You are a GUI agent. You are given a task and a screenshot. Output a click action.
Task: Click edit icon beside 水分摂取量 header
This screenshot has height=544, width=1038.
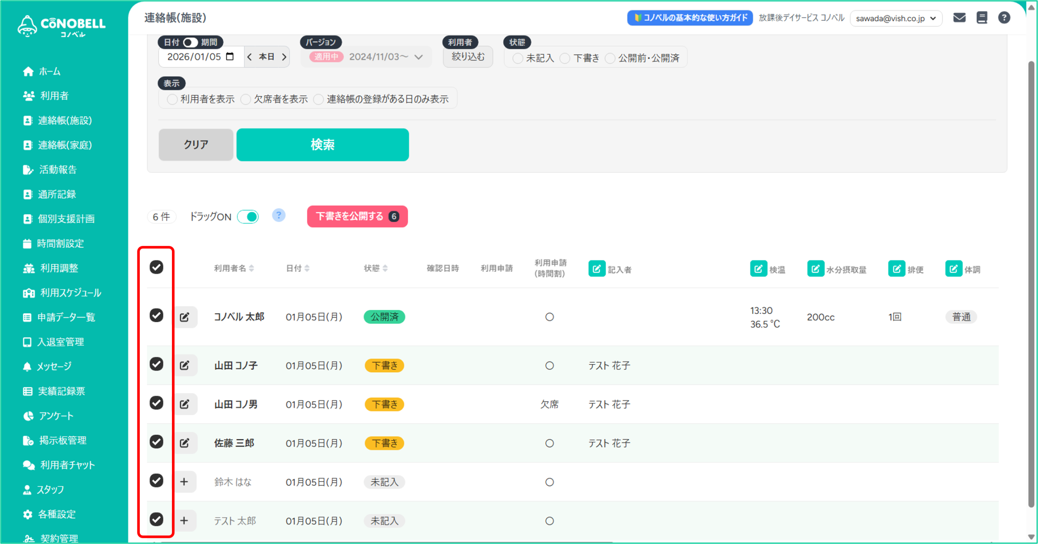point(815,269)
